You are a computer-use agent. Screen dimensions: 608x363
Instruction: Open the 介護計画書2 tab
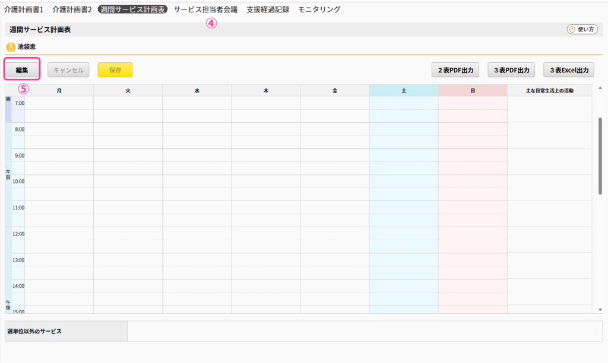72,9
